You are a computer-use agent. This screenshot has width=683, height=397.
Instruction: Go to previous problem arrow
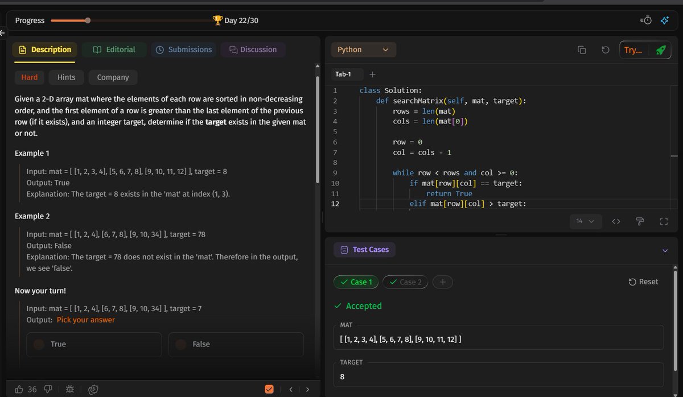point(291,390)
